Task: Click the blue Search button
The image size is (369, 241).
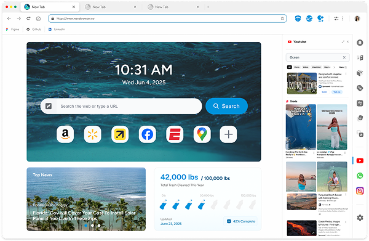Action: pos(226,106)
